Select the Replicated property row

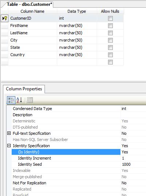tap(66, 189)
